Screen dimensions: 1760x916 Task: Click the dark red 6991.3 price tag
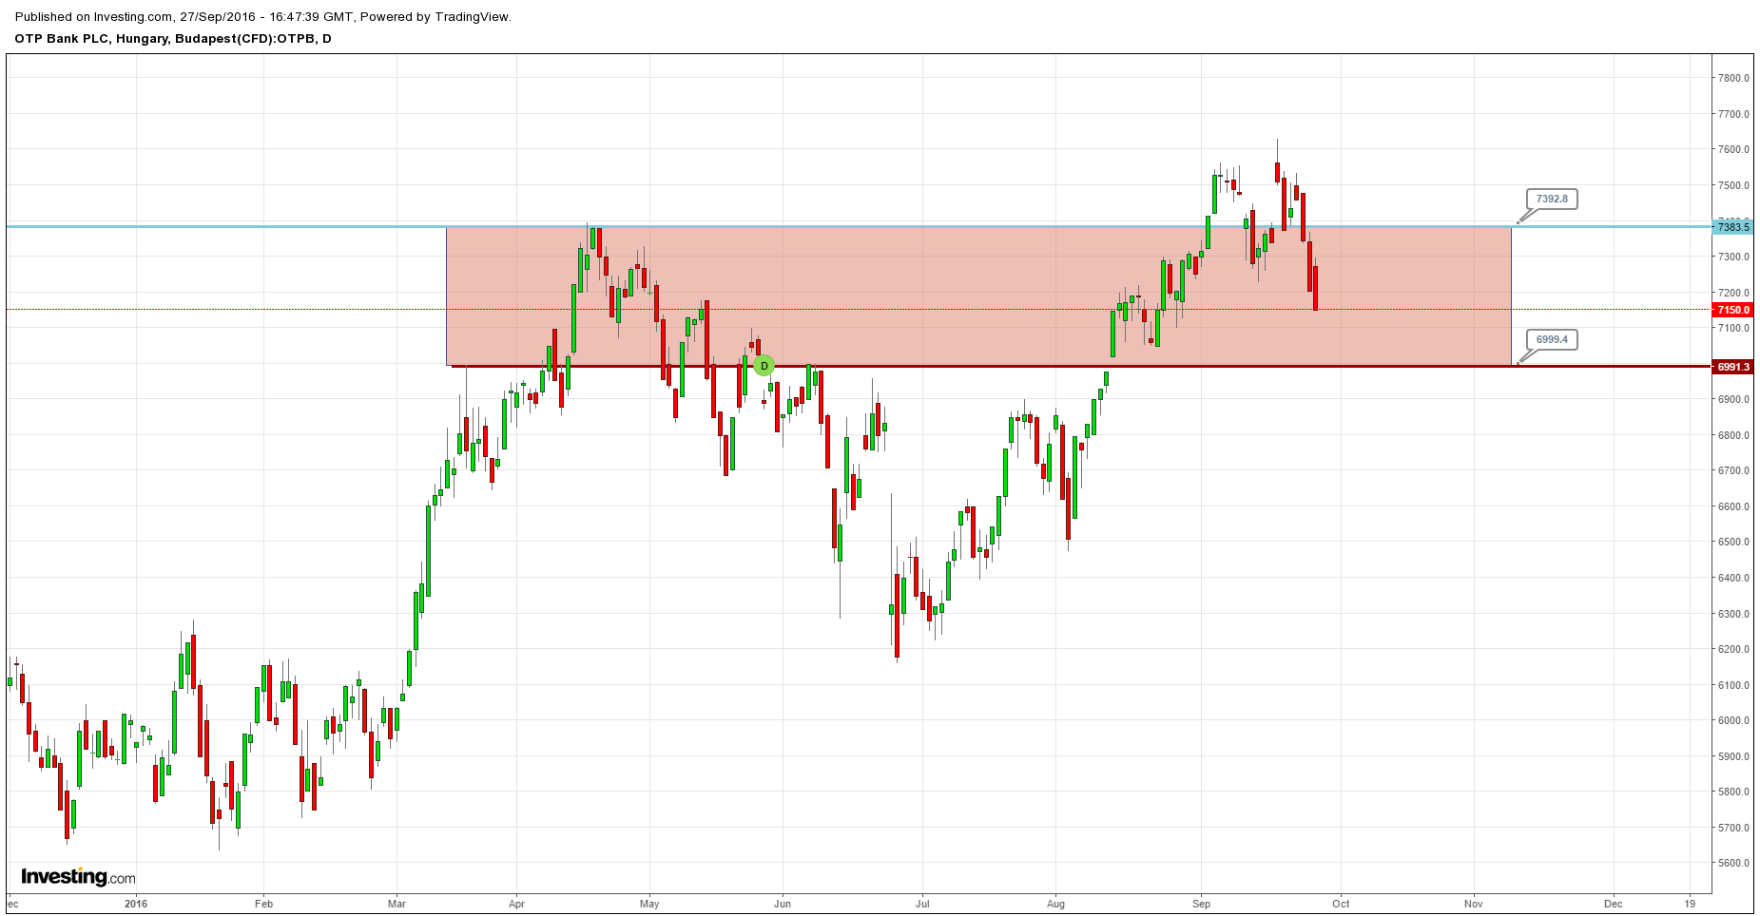[x=1732, y=367]
